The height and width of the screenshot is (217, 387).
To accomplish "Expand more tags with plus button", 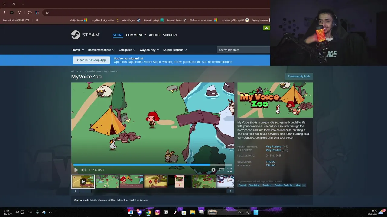I will coord(304,185).
